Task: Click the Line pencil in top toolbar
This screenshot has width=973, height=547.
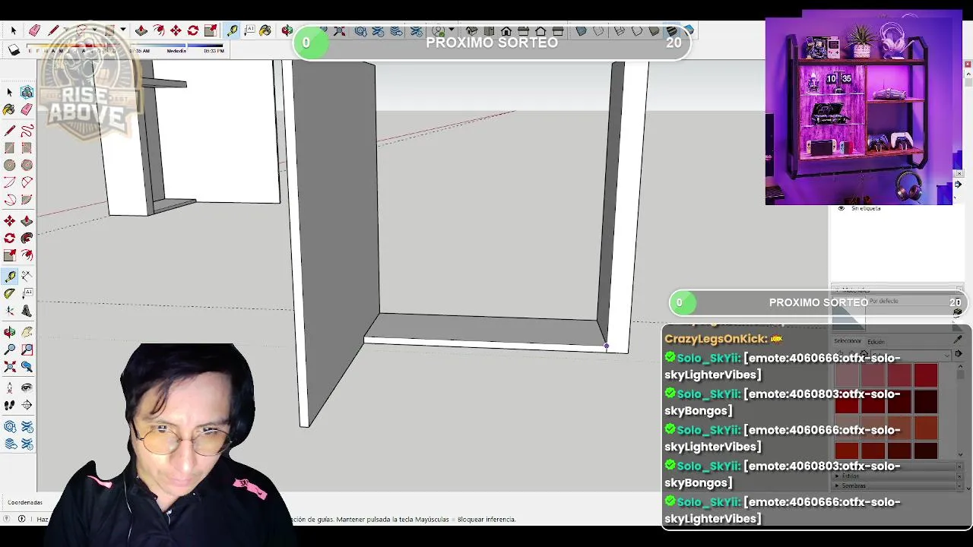Action: 54,30
